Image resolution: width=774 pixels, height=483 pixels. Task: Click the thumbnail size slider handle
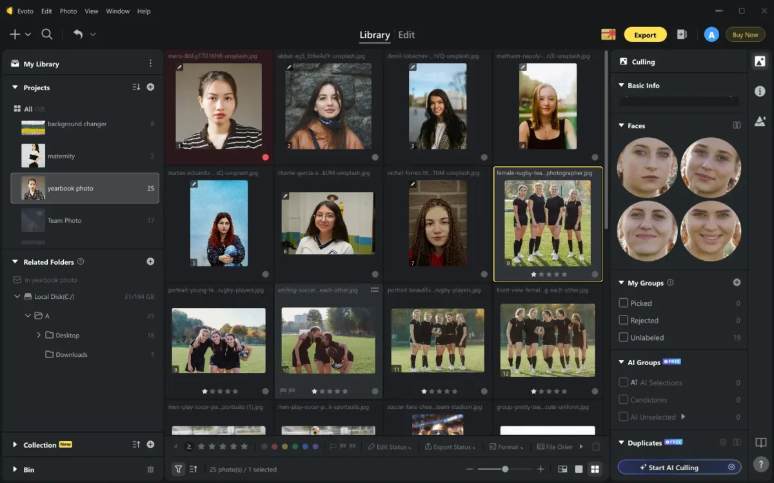505,469
